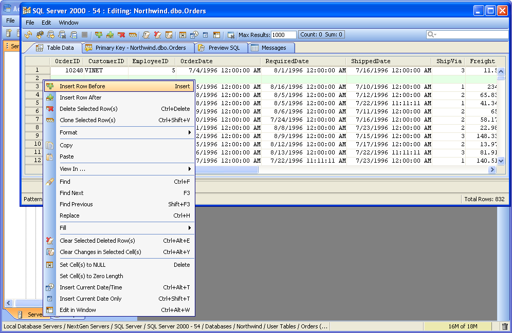512x333 pixels.
Task: Click toolbar Insert Current Date Only icon
Action: (206, 34)
